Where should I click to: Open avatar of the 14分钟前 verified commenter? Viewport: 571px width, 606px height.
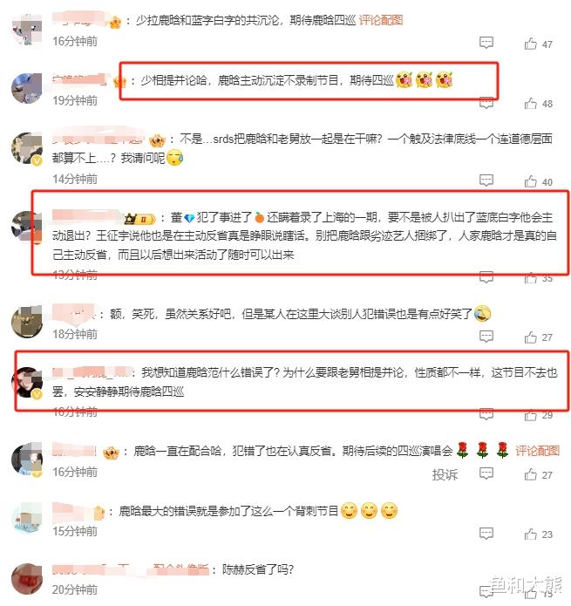27,148
